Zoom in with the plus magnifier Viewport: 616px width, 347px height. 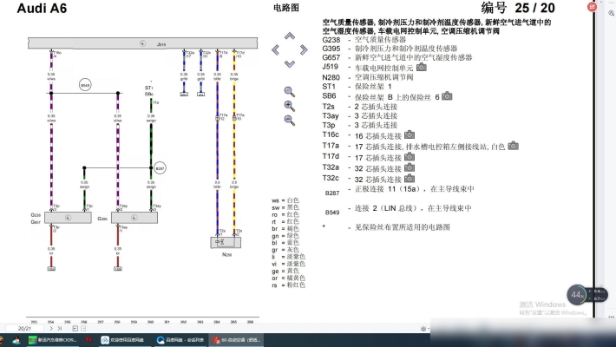[290, 106]
